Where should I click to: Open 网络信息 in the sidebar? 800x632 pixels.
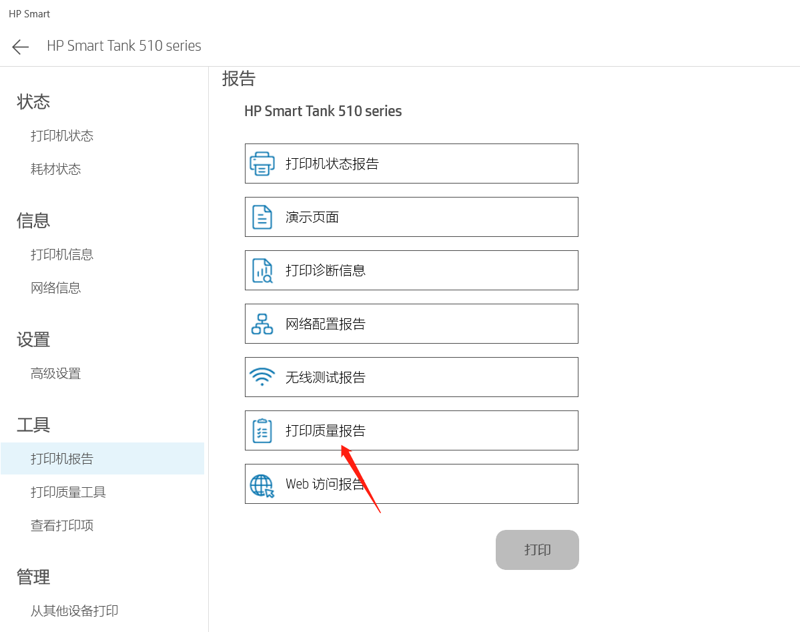click(55, 288)
